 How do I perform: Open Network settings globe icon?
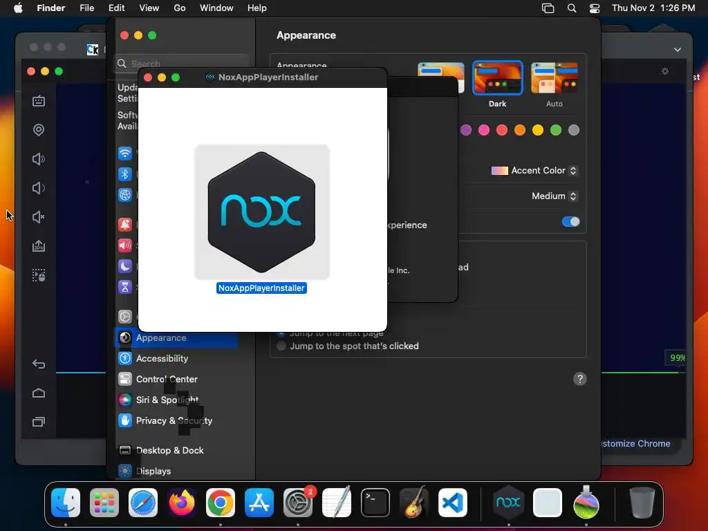pyautogui.click(x=125, y=195)
